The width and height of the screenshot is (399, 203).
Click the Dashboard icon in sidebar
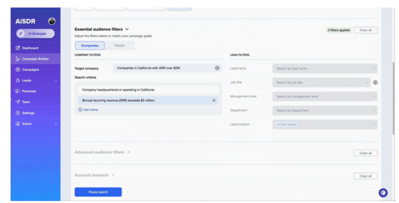tap(18, 48)
